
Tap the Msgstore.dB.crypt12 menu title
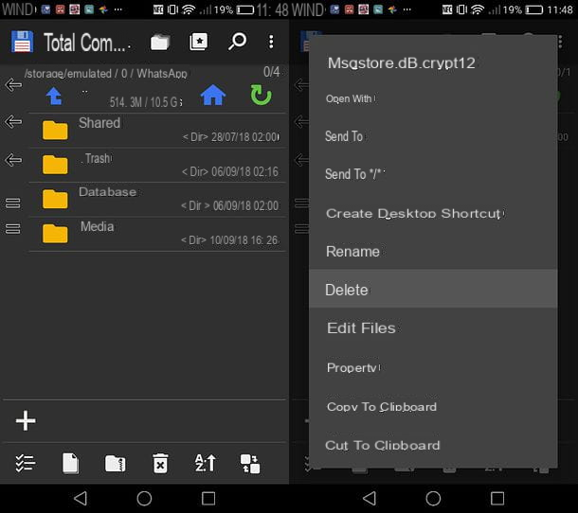point(402,63)
